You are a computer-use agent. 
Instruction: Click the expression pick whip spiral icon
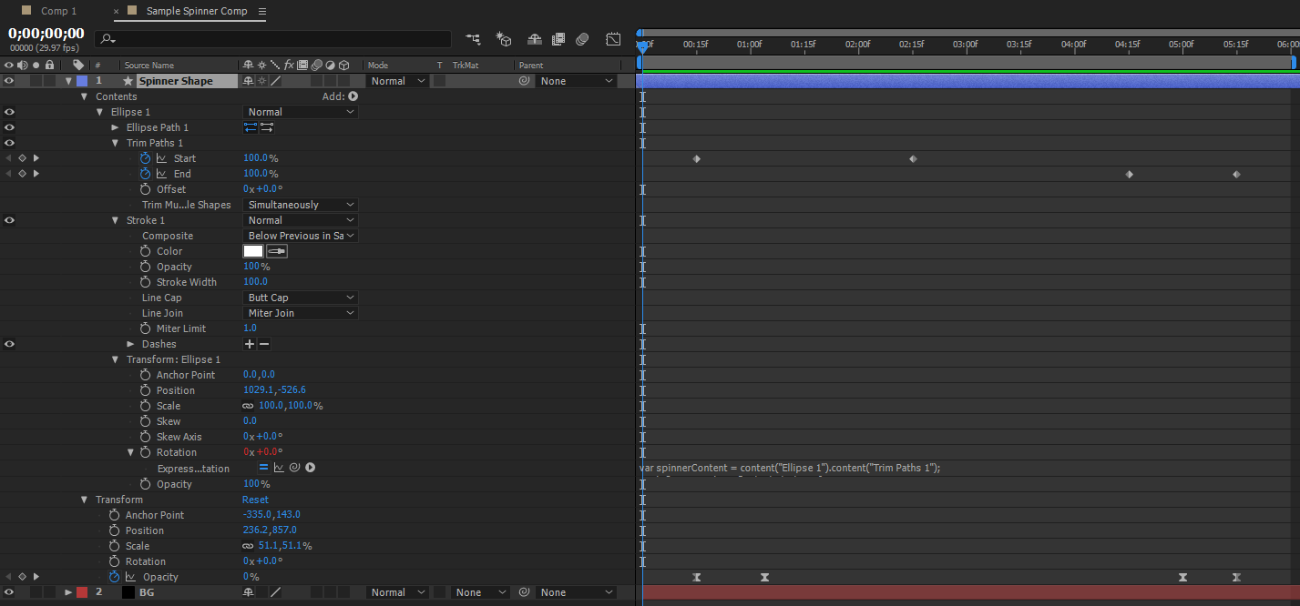(294, 468)
